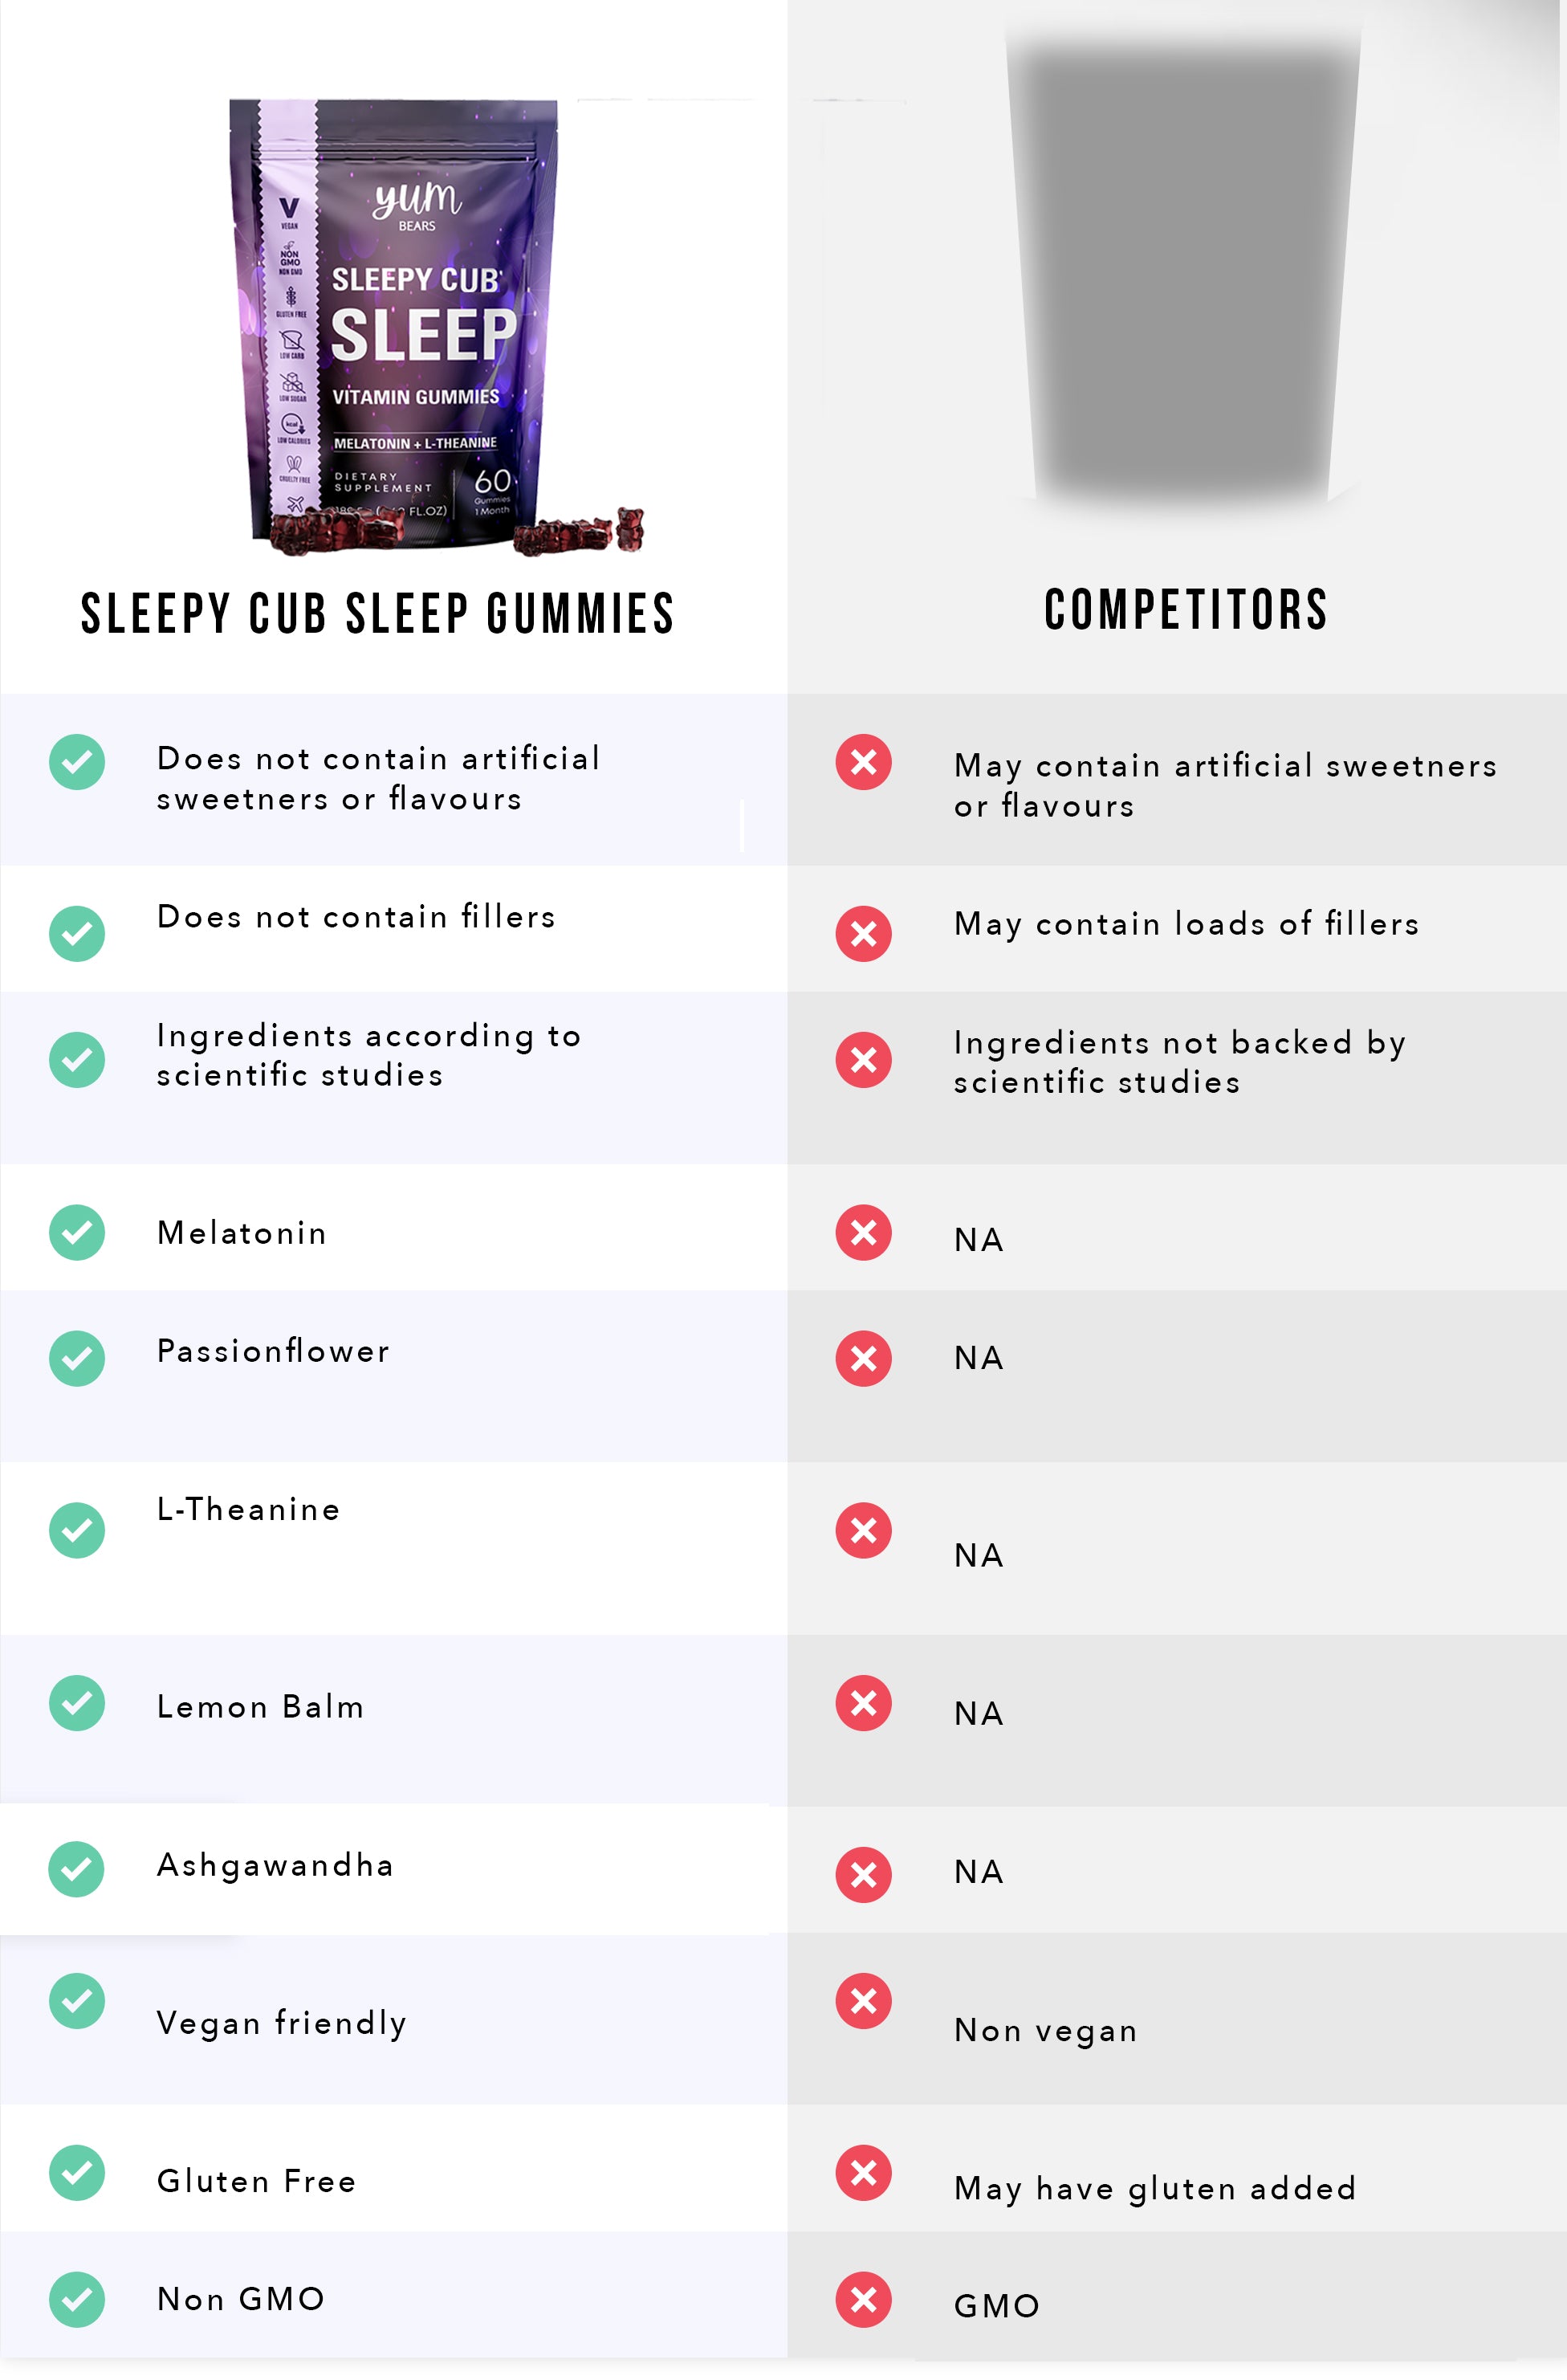Click the green checkmark beside Does not contain fillers
Viewport: 1567px width, 2380px height.
click(x=77, y=933)
